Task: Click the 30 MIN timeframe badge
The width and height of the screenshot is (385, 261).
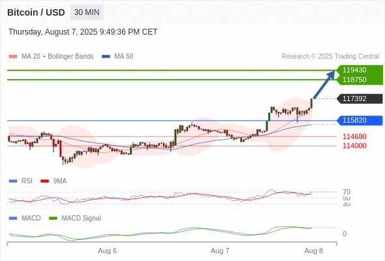Action: (87, 12)
